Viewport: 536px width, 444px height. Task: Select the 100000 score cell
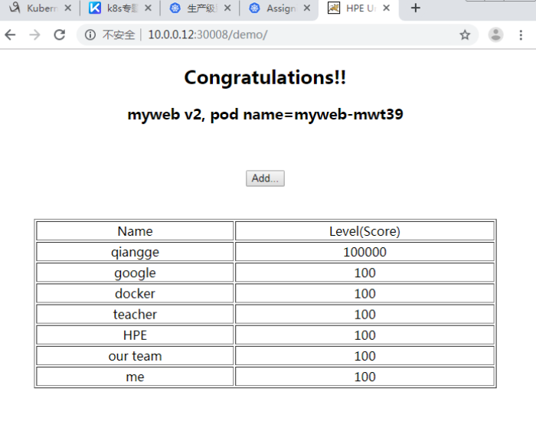coord(364,252)
